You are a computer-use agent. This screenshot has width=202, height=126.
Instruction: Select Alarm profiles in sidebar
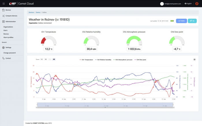(x=8, y=37)
